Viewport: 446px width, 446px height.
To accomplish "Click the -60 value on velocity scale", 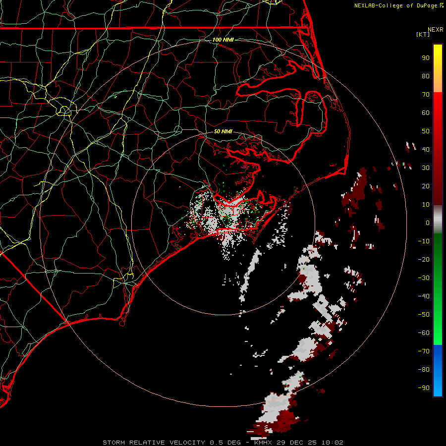I will pyautogui.click(x=424, y=333).
